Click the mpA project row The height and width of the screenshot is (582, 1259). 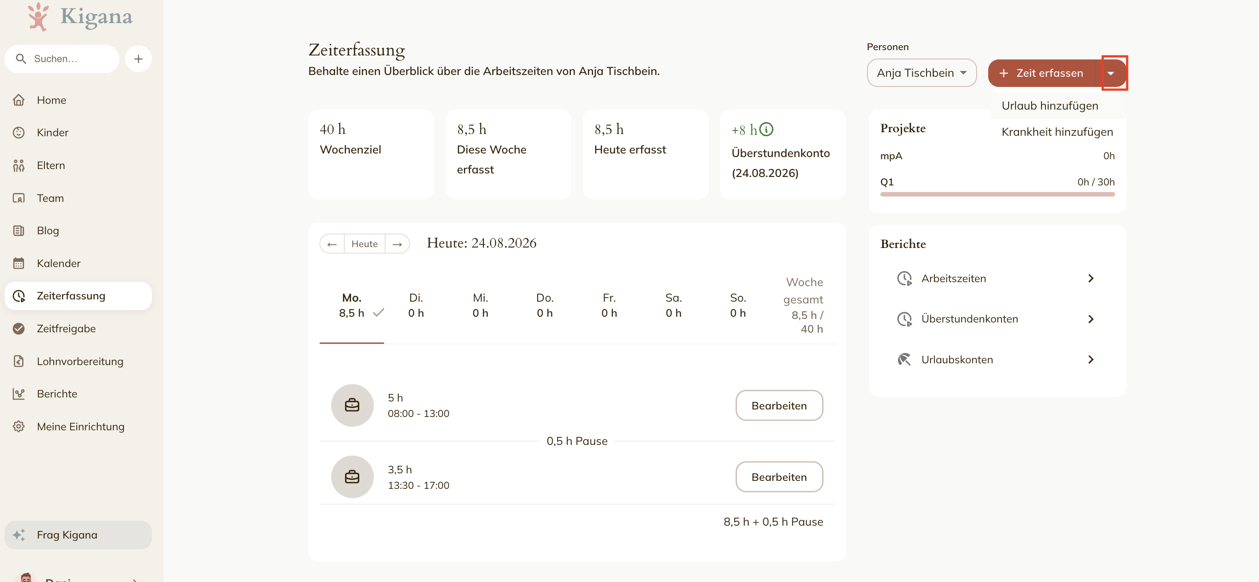pos(998,156)
